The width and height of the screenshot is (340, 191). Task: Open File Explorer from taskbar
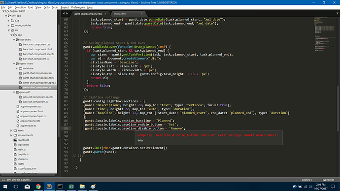click(x=82, y=187)
